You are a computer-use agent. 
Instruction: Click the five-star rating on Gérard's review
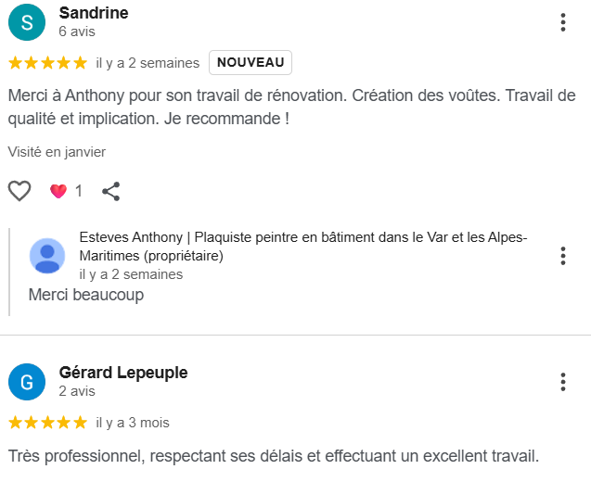[47, 423]
